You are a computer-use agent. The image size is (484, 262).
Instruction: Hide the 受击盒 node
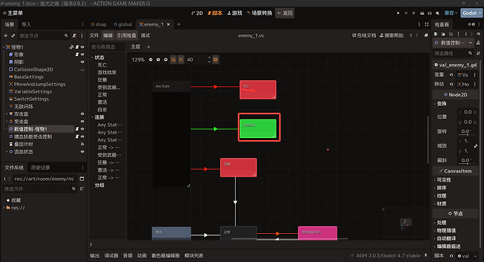coord(82,121)
